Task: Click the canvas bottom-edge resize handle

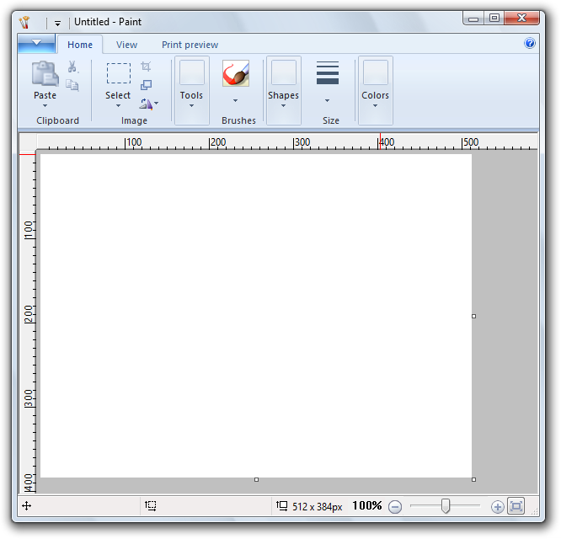Action: coord(256,480)
